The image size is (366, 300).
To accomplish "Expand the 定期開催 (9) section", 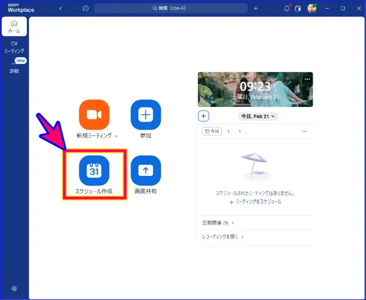I will pyautogui.click(x=218, y=223).
